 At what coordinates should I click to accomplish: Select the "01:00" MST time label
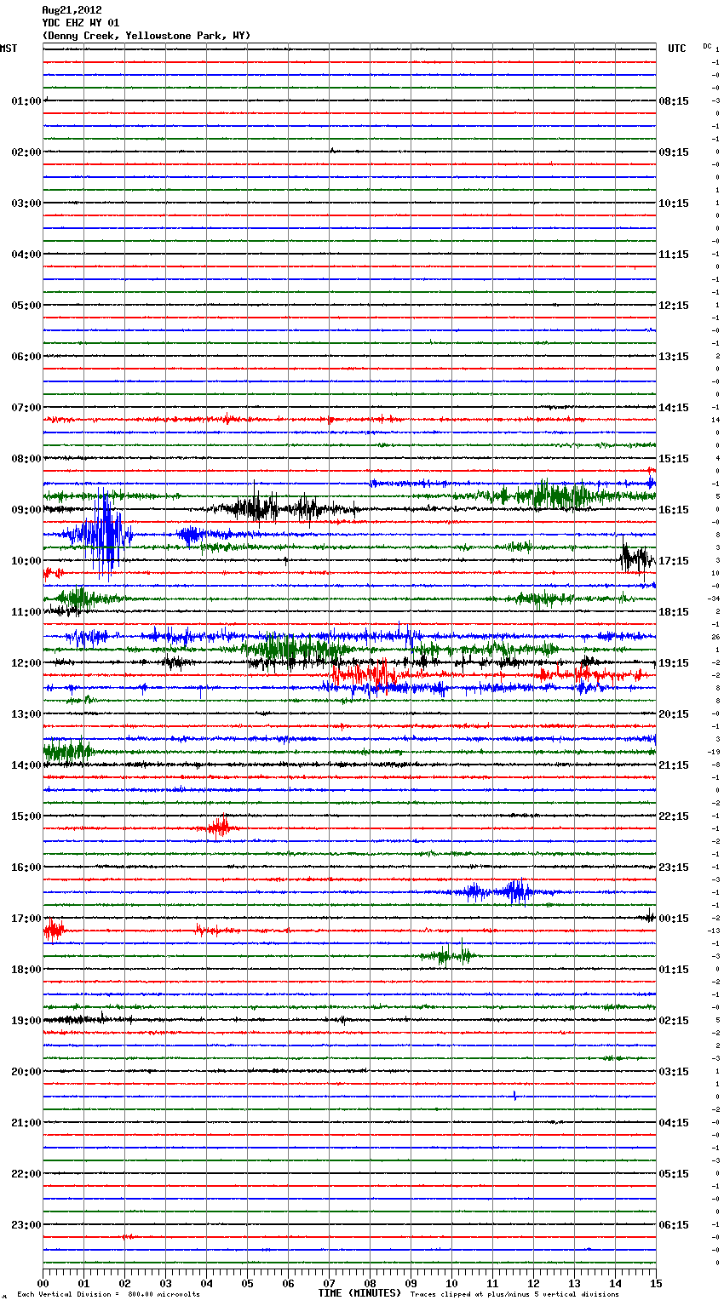tap(26, 101)
